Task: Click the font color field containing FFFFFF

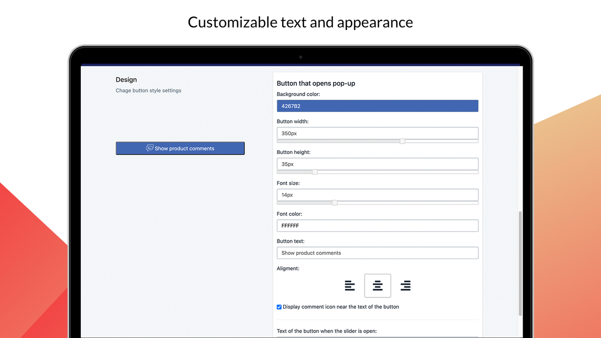Action: click(x=378, y=225)
